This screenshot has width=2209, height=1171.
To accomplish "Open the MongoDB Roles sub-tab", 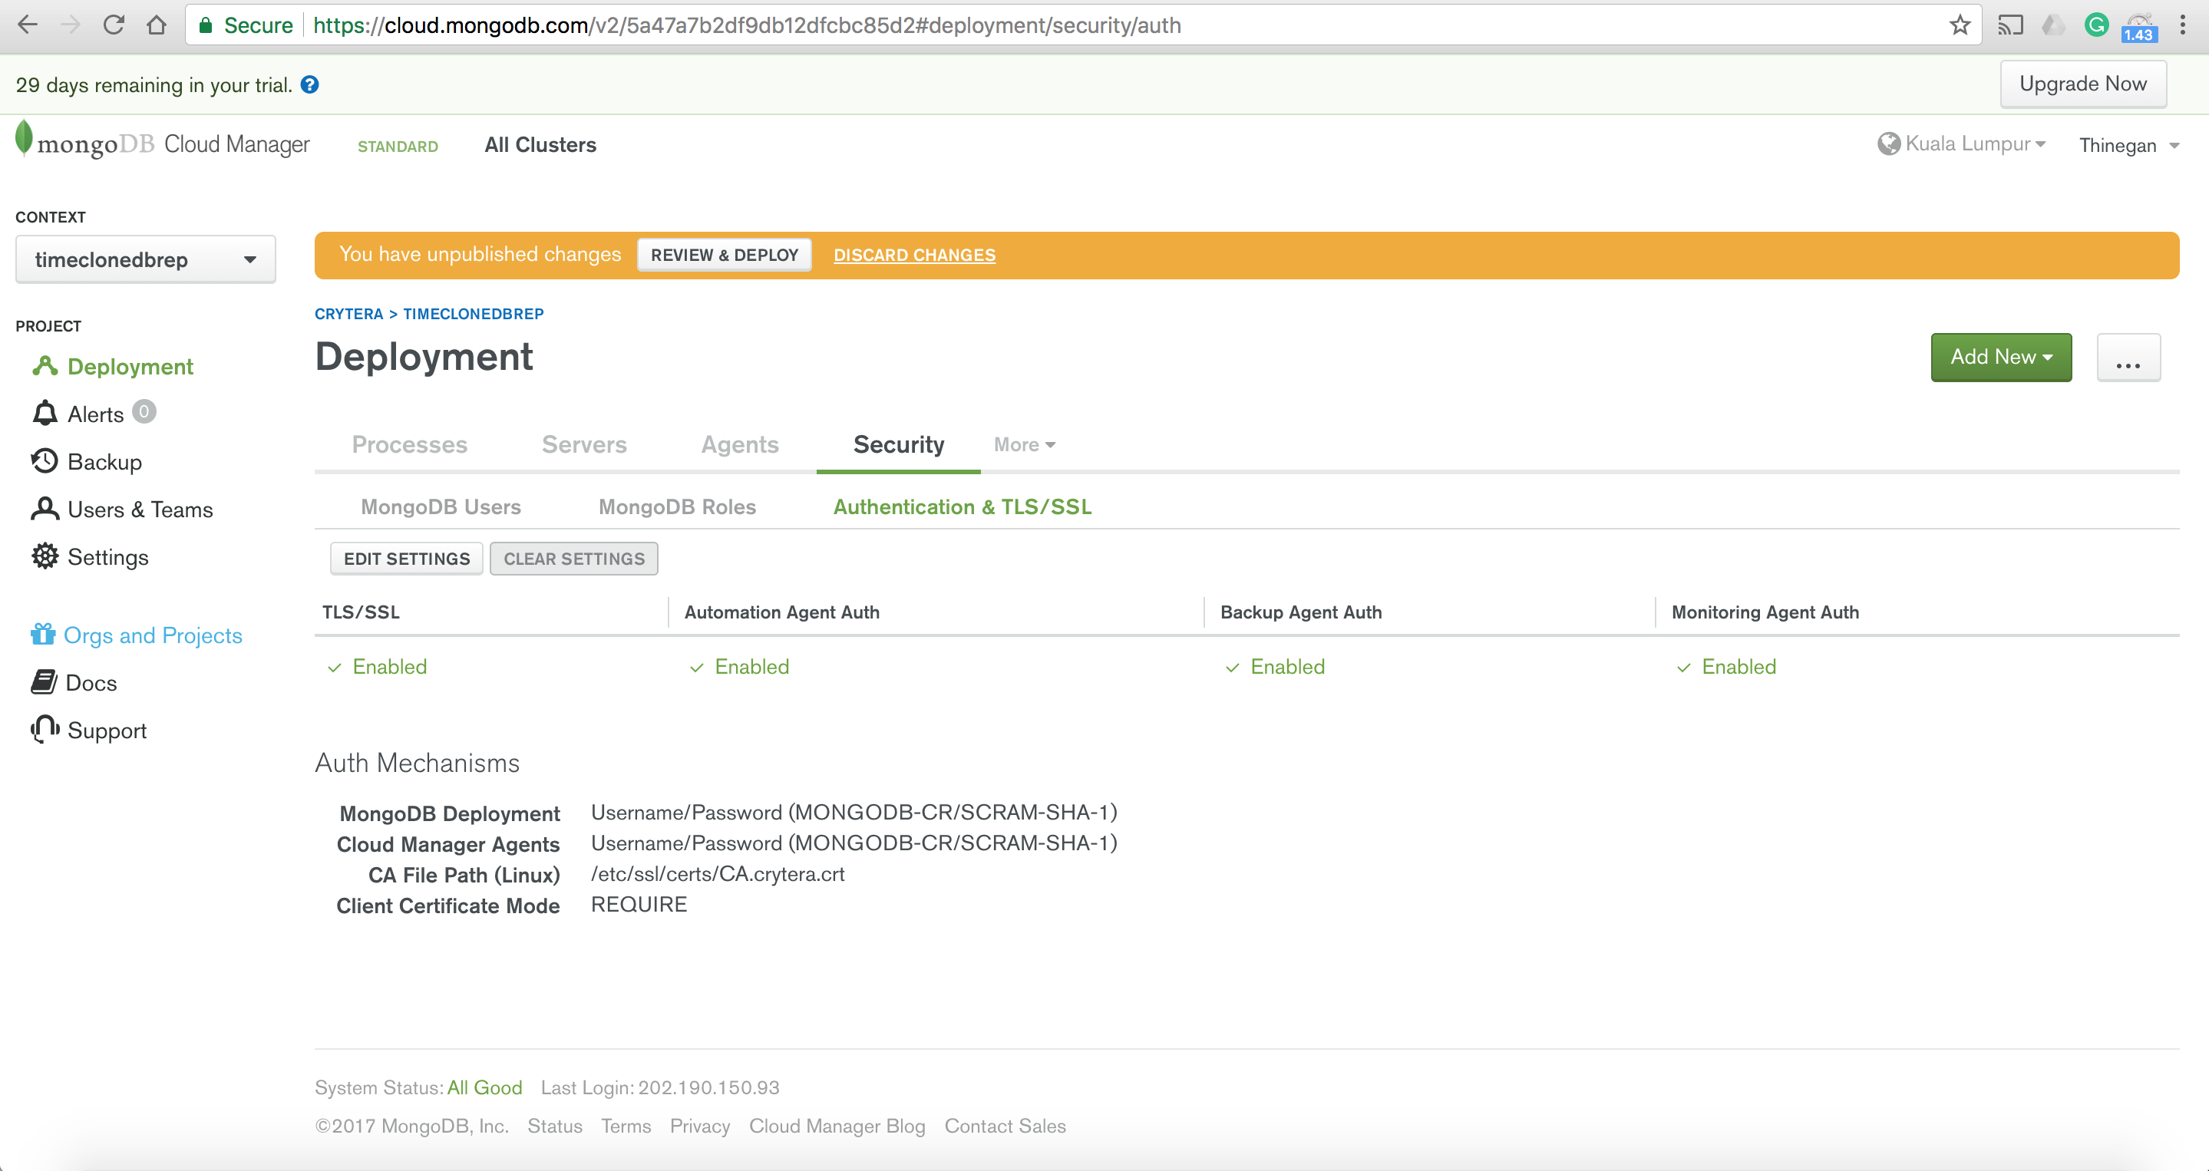I will (x=676, y=506).
